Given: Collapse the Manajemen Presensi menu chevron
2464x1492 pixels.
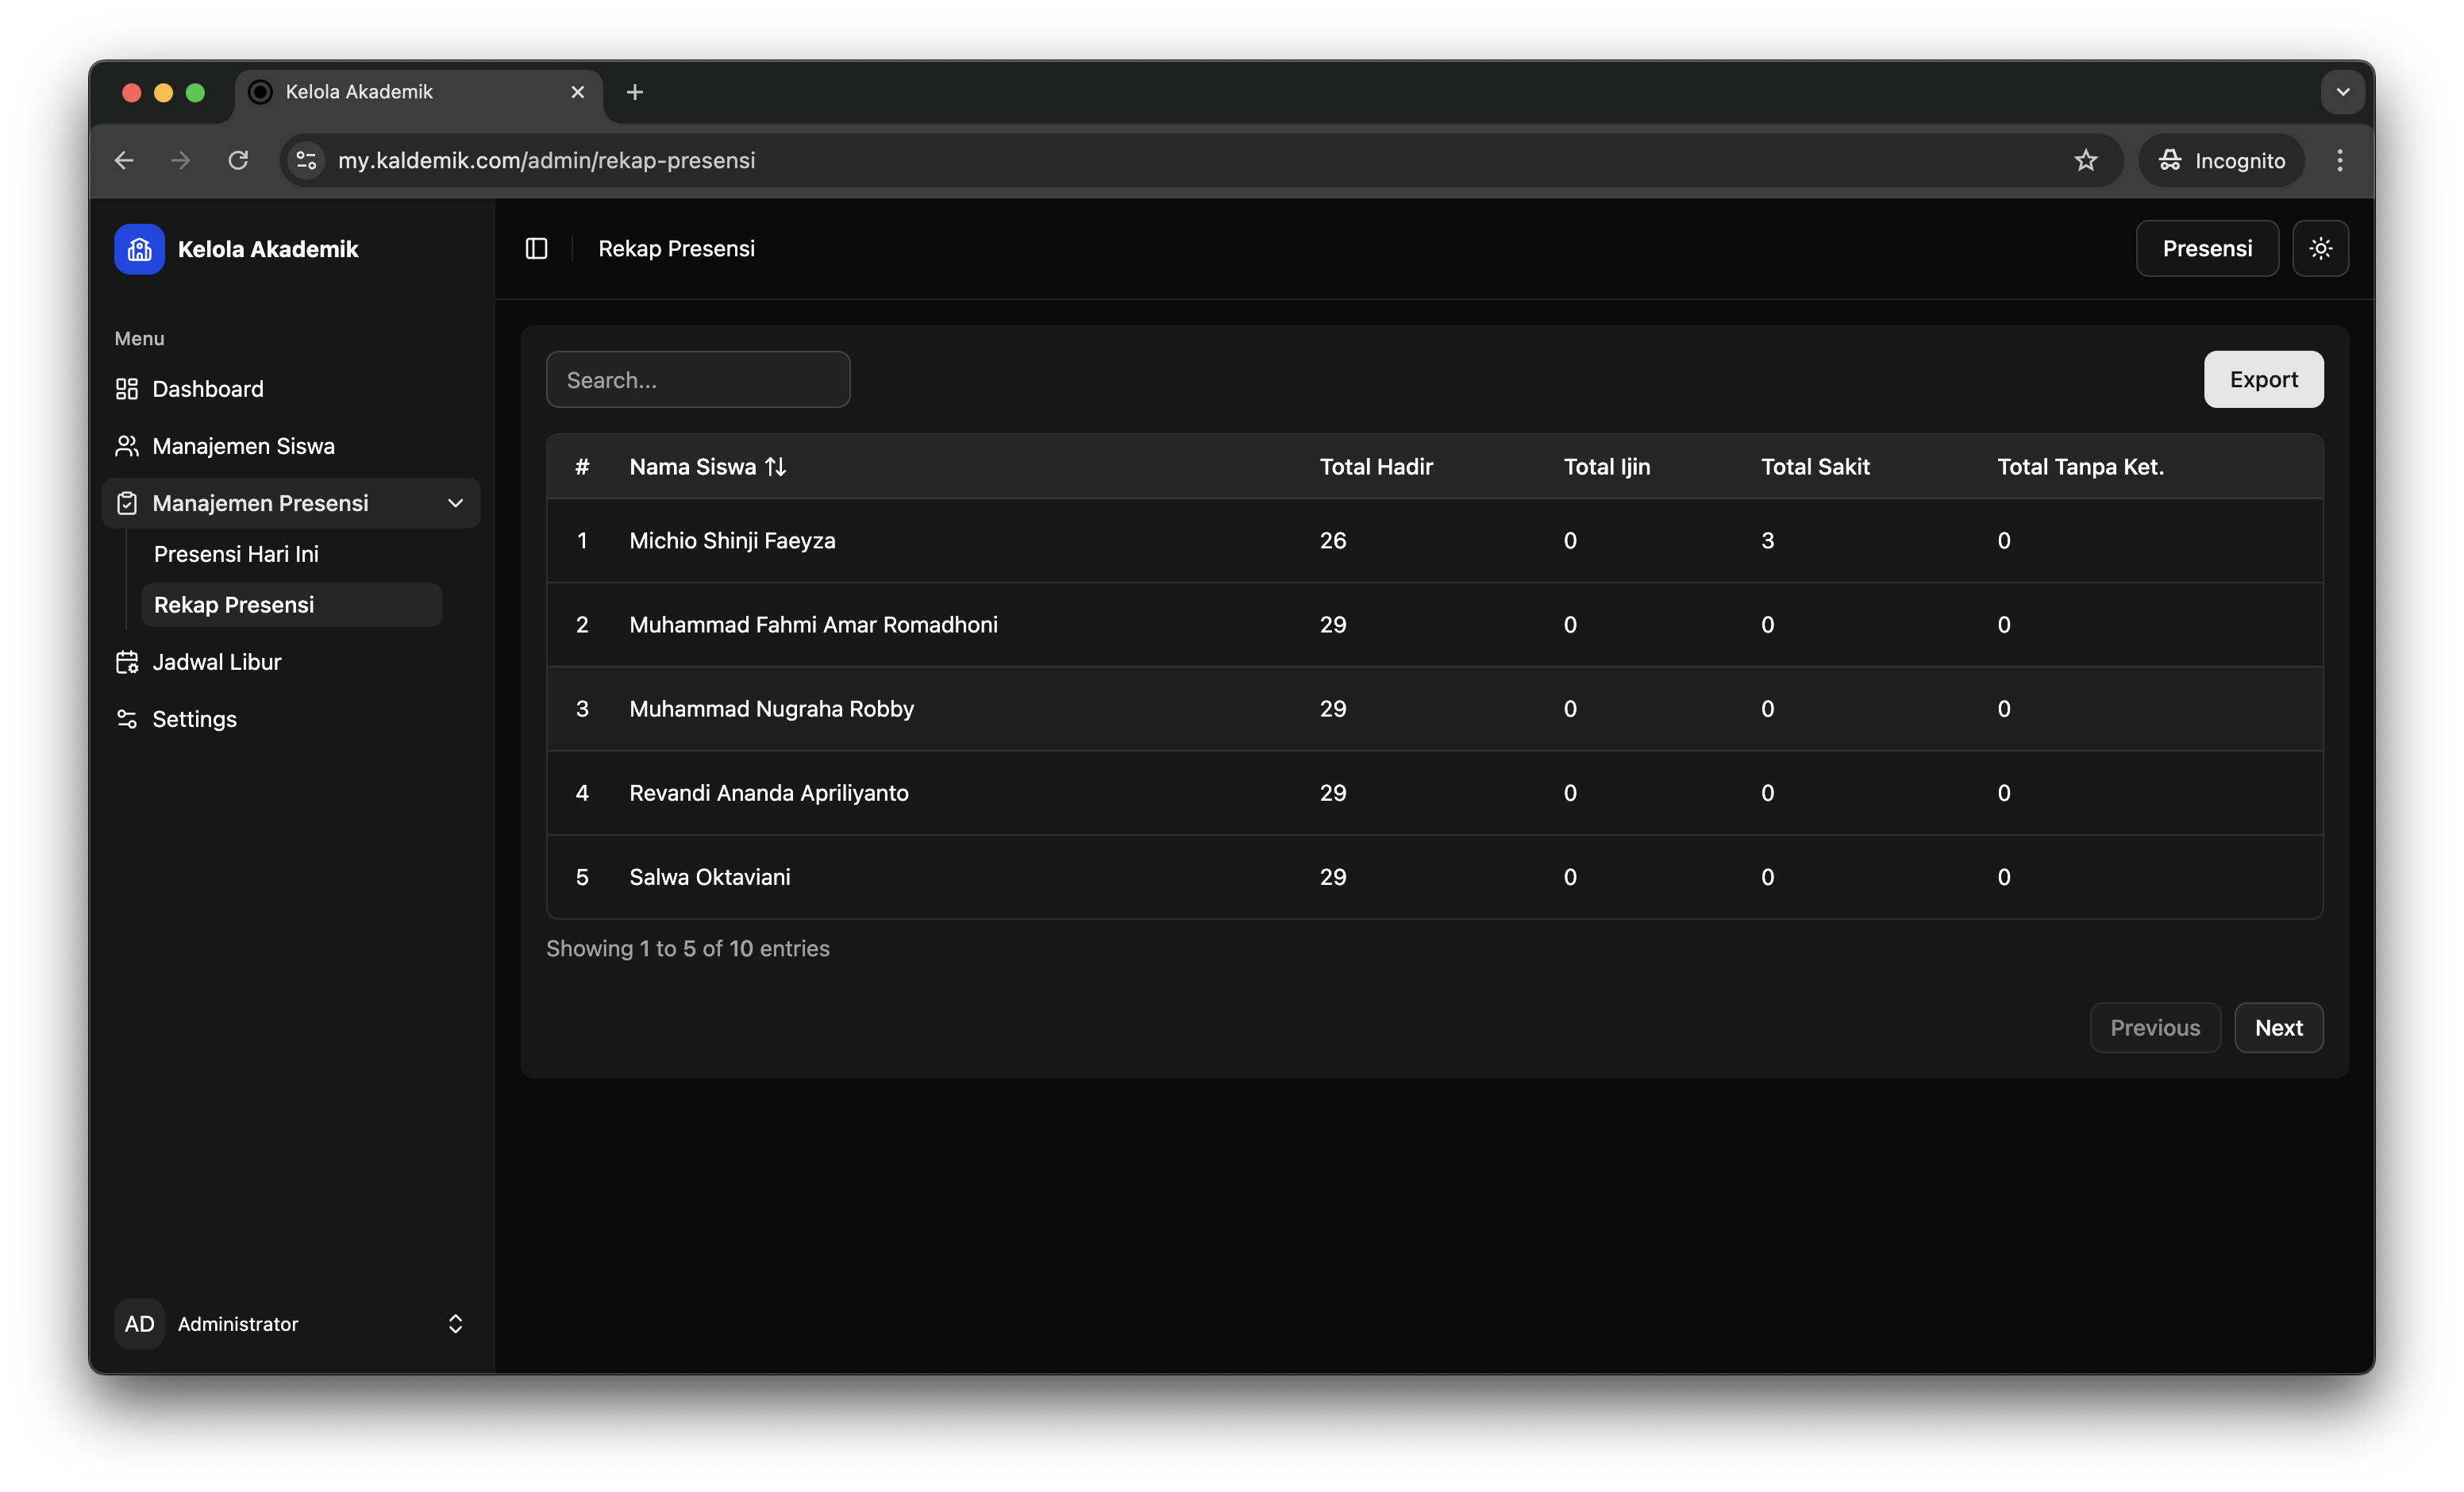Looking at the screenshot, I should (x=455, y=503).
